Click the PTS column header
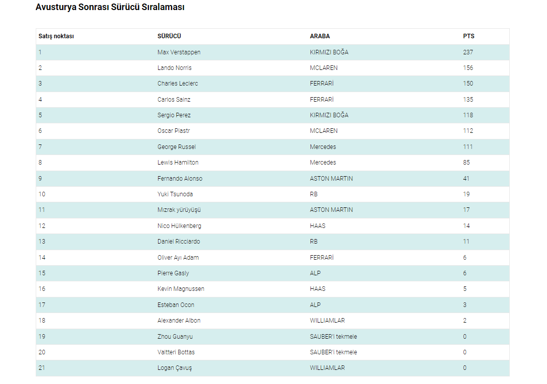The image size is (547, 384). tap(468, 36)
